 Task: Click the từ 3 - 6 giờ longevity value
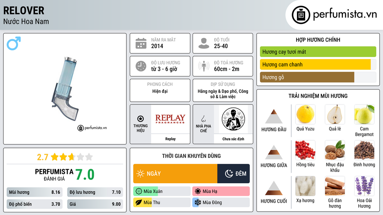coord(164,69)
